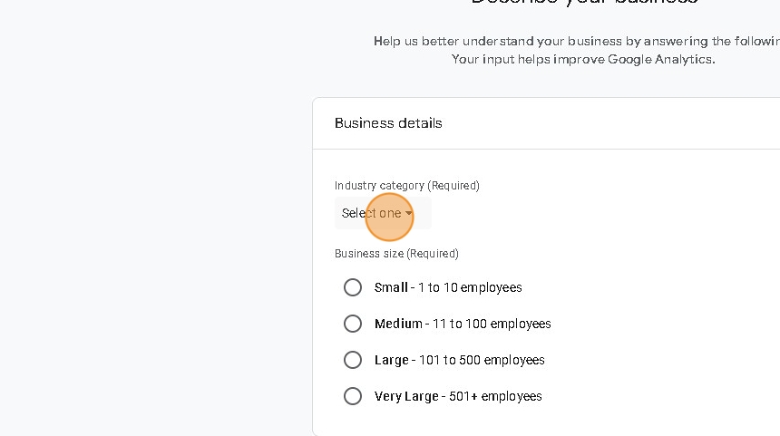Click the 'Business size (Required)' field label
This screenshot has height=436, width=780.
click(x=396, y=254)
